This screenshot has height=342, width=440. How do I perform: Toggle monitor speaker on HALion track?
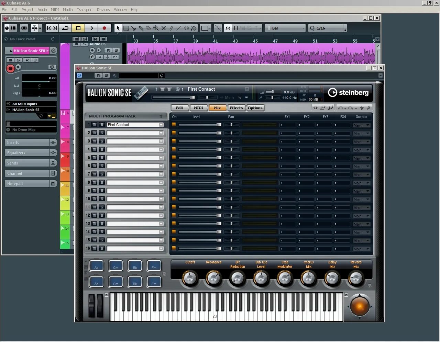click(x=18, y=67)
